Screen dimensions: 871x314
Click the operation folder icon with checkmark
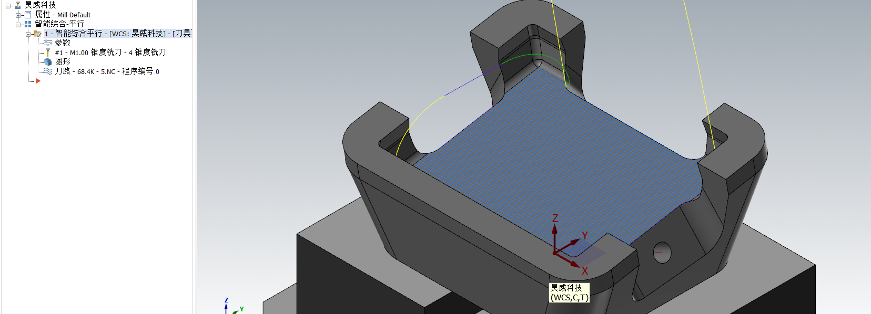pos(37,34)
